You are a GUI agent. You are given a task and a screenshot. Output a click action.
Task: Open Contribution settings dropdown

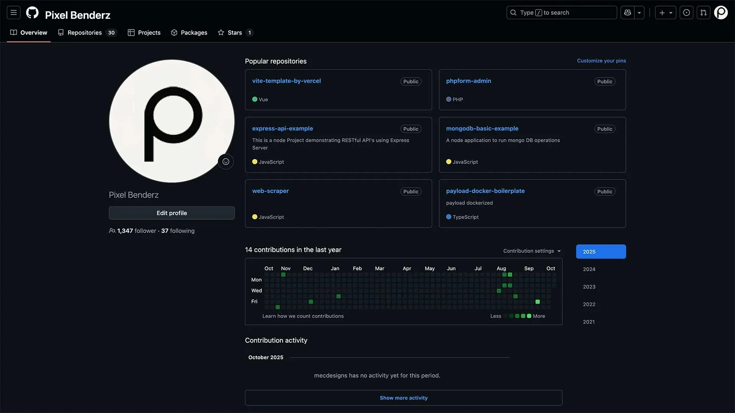pyautogui.click(x=532, y=251)
